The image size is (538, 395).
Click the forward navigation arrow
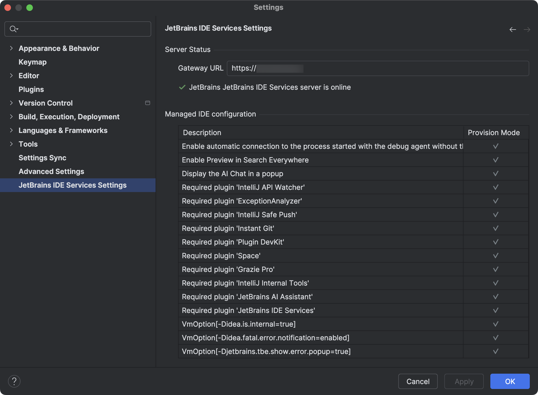(x=527, y=29)
